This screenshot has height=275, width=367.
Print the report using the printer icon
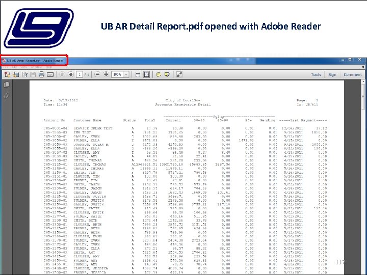[x=41, y=74]
